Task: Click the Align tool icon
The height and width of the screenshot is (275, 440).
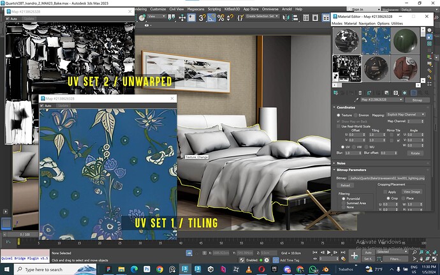Action: pyautogui.click(x=295, y=18)
